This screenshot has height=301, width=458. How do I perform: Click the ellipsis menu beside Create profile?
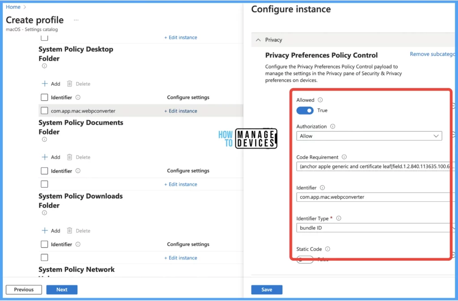click(x=76, y=20)
